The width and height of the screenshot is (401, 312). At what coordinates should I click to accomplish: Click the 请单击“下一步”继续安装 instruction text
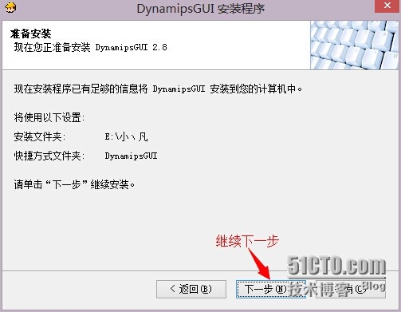point(74,184)
